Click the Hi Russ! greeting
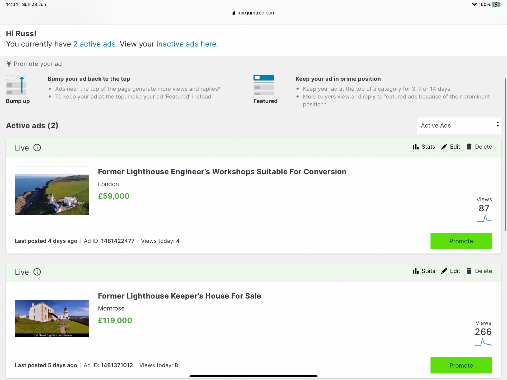 (x=21, y=34)
